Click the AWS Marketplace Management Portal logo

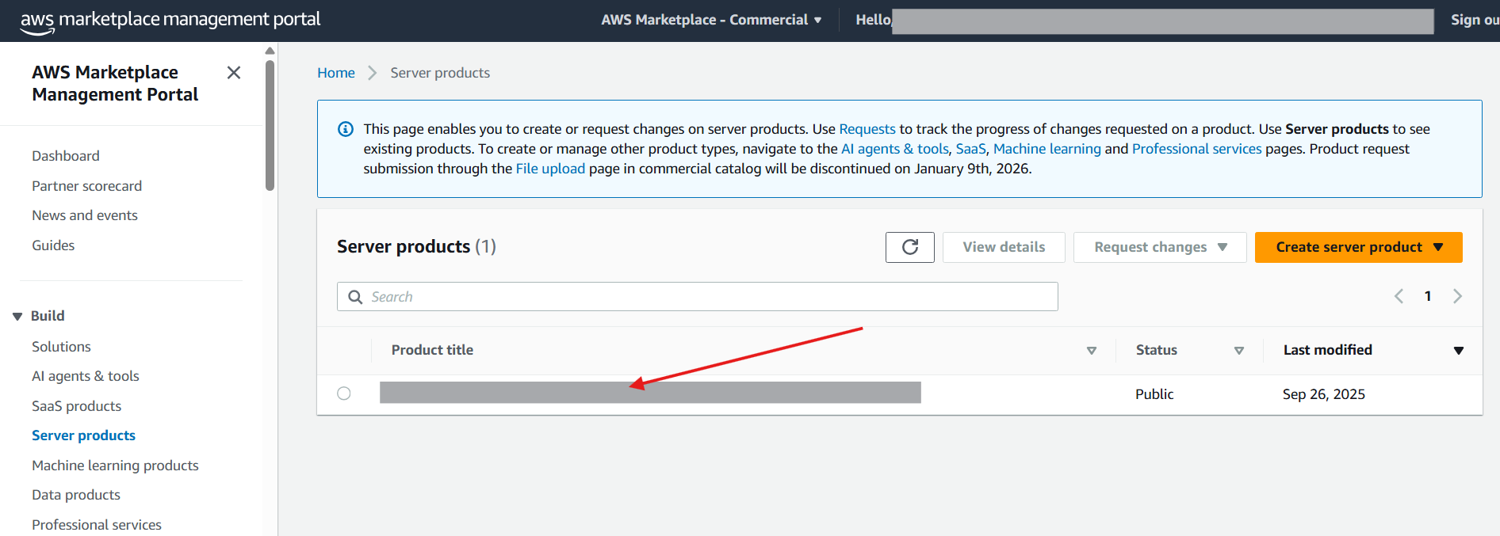[x=170, y=21]
